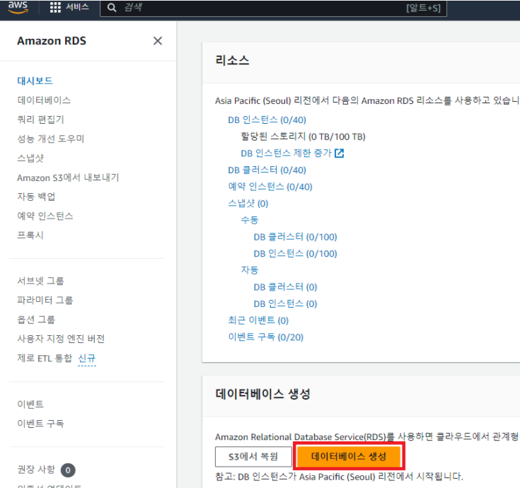
Task: Open 최근 이벤트 (0) link
Action: click(x=258, y=320)
